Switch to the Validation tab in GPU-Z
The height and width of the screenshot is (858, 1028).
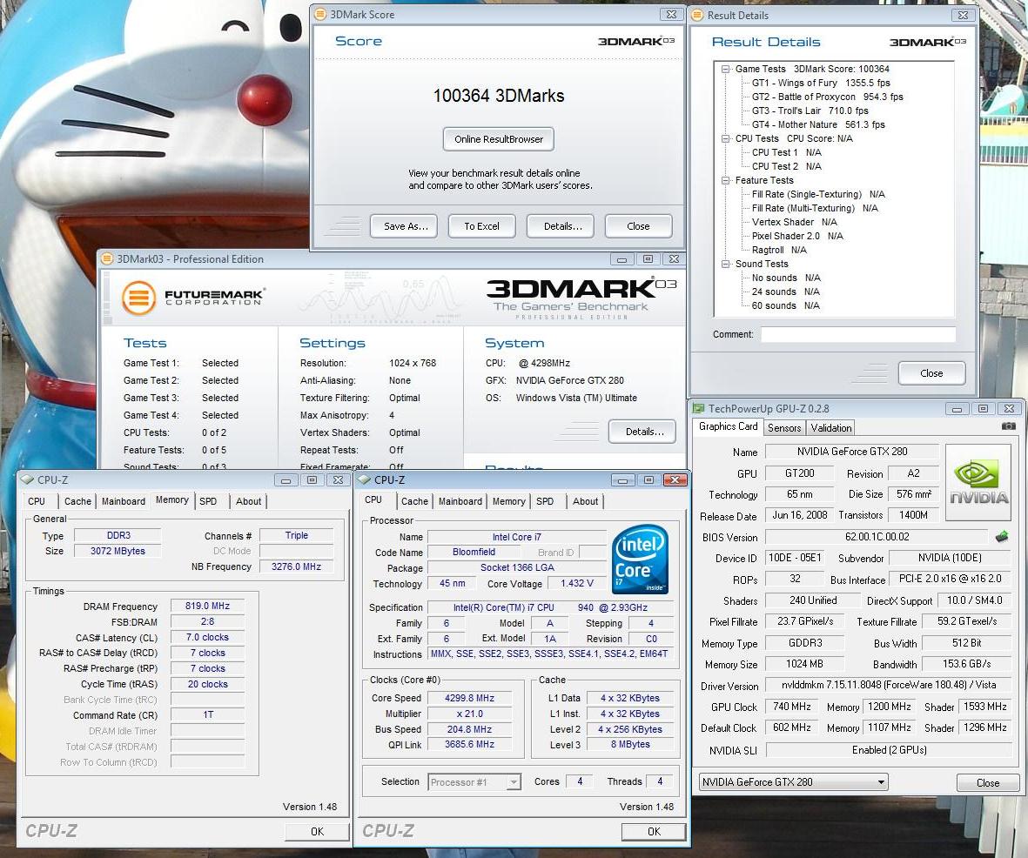pyautogui.click(x=830, y=428)
